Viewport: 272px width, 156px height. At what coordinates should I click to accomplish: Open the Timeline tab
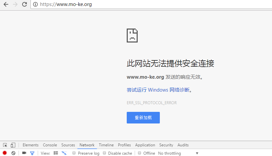tap(106, 145)
